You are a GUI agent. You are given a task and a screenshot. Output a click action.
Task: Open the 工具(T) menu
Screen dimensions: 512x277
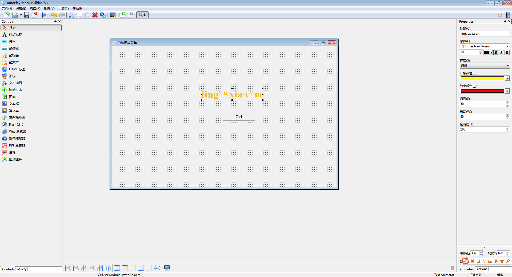(63, 9)
